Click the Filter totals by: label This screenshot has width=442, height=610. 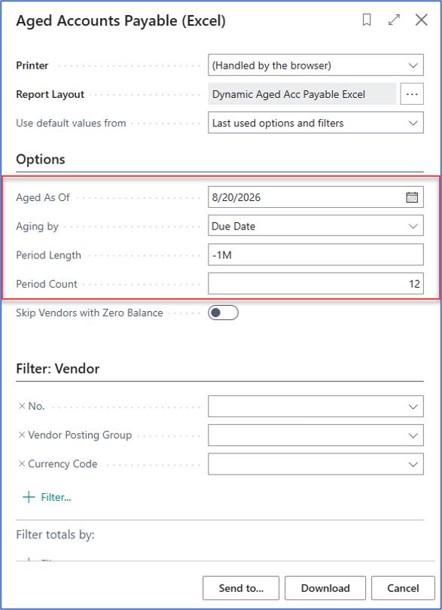click(55, 535)
